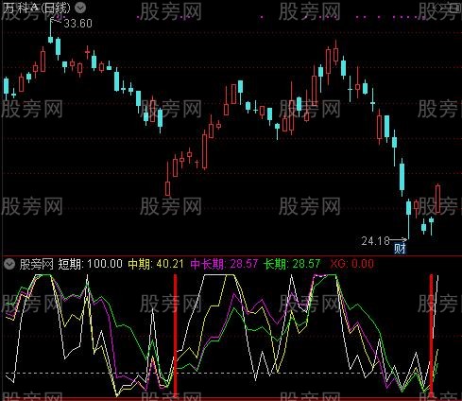The height and width of the screenshot is (401, 462).
Task: Select the 短期: 100.00 indicator value
Action: point(91,264)
